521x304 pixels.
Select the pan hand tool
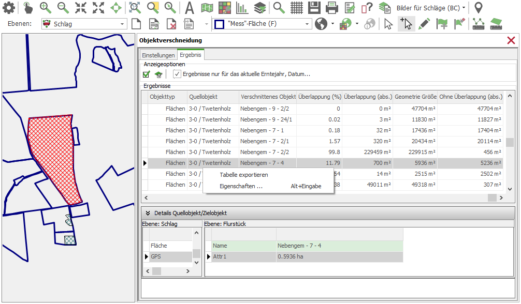28,8
